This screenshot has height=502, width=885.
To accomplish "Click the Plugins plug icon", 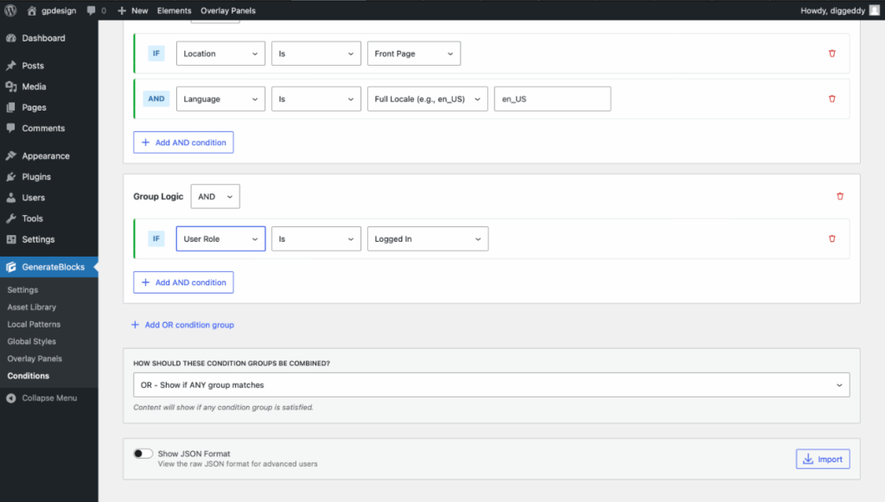I will (10, 176).
